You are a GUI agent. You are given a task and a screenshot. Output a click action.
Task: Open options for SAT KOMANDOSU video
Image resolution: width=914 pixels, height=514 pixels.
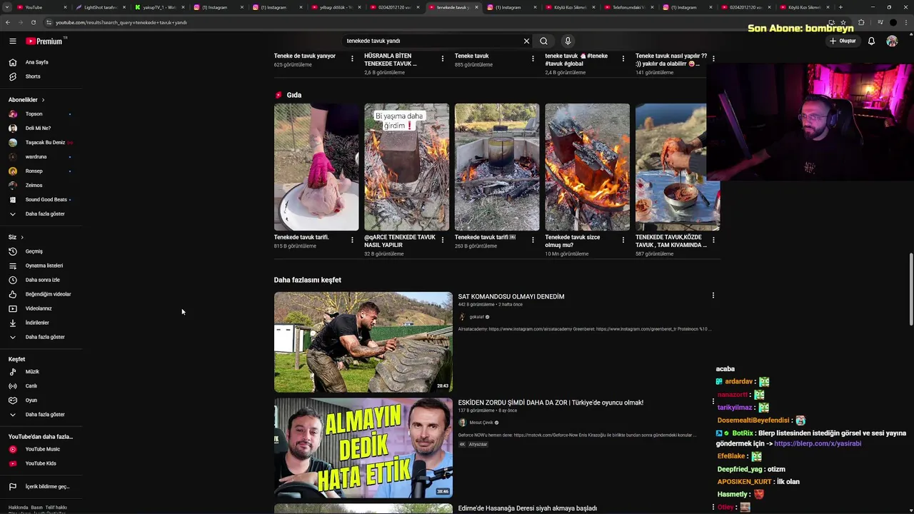point(713,296)
